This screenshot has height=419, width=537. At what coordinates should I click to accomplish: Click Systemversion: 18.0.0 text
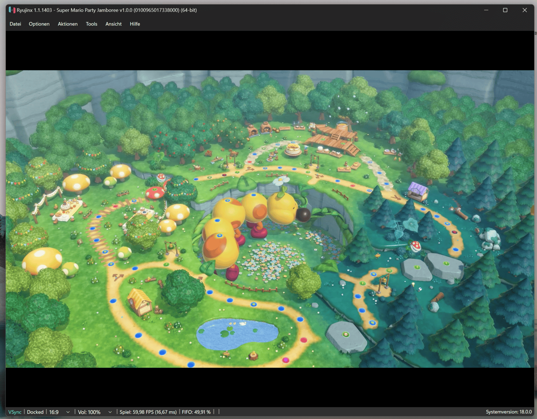coord(508,412)
